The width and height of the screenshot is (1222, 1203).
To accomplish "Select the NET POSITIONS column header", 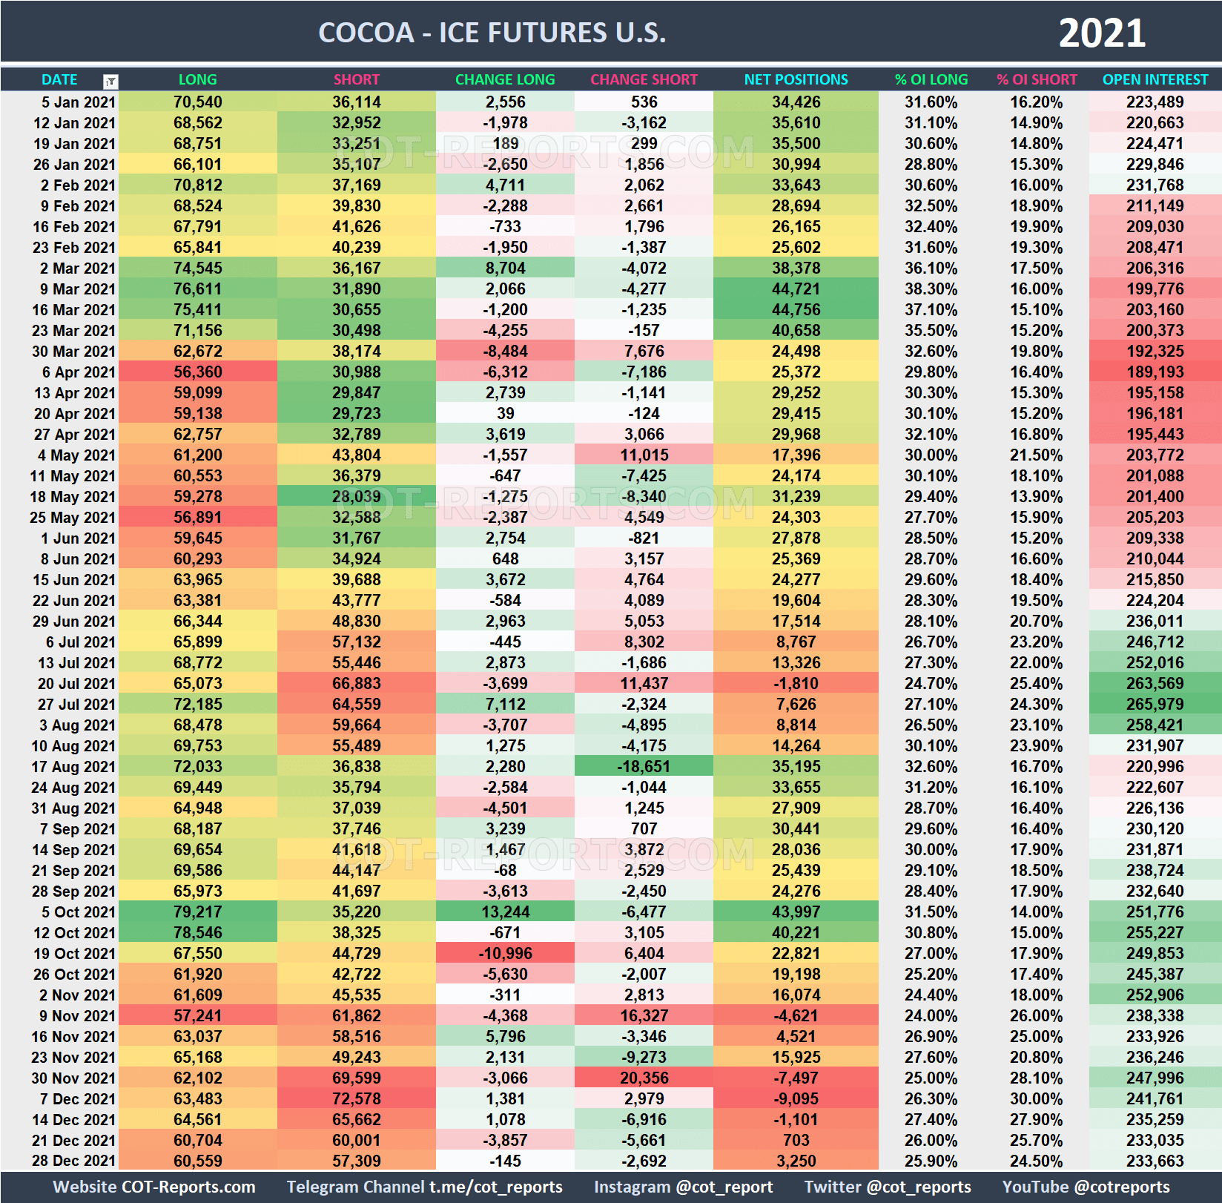I will click(795, 79).
